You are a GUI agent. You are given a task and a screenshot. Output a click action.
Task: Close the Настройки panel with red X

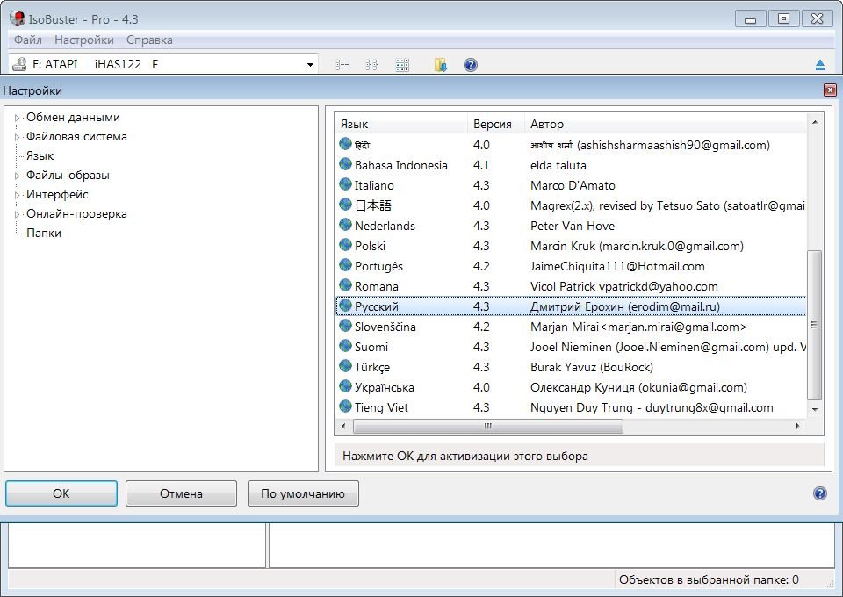point(830,90)
